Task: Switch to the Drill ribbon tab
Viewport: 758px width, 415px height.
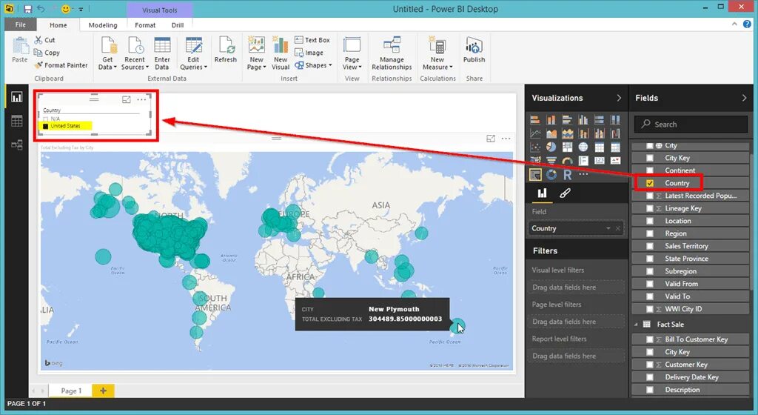Action: (x=178, y=25)
